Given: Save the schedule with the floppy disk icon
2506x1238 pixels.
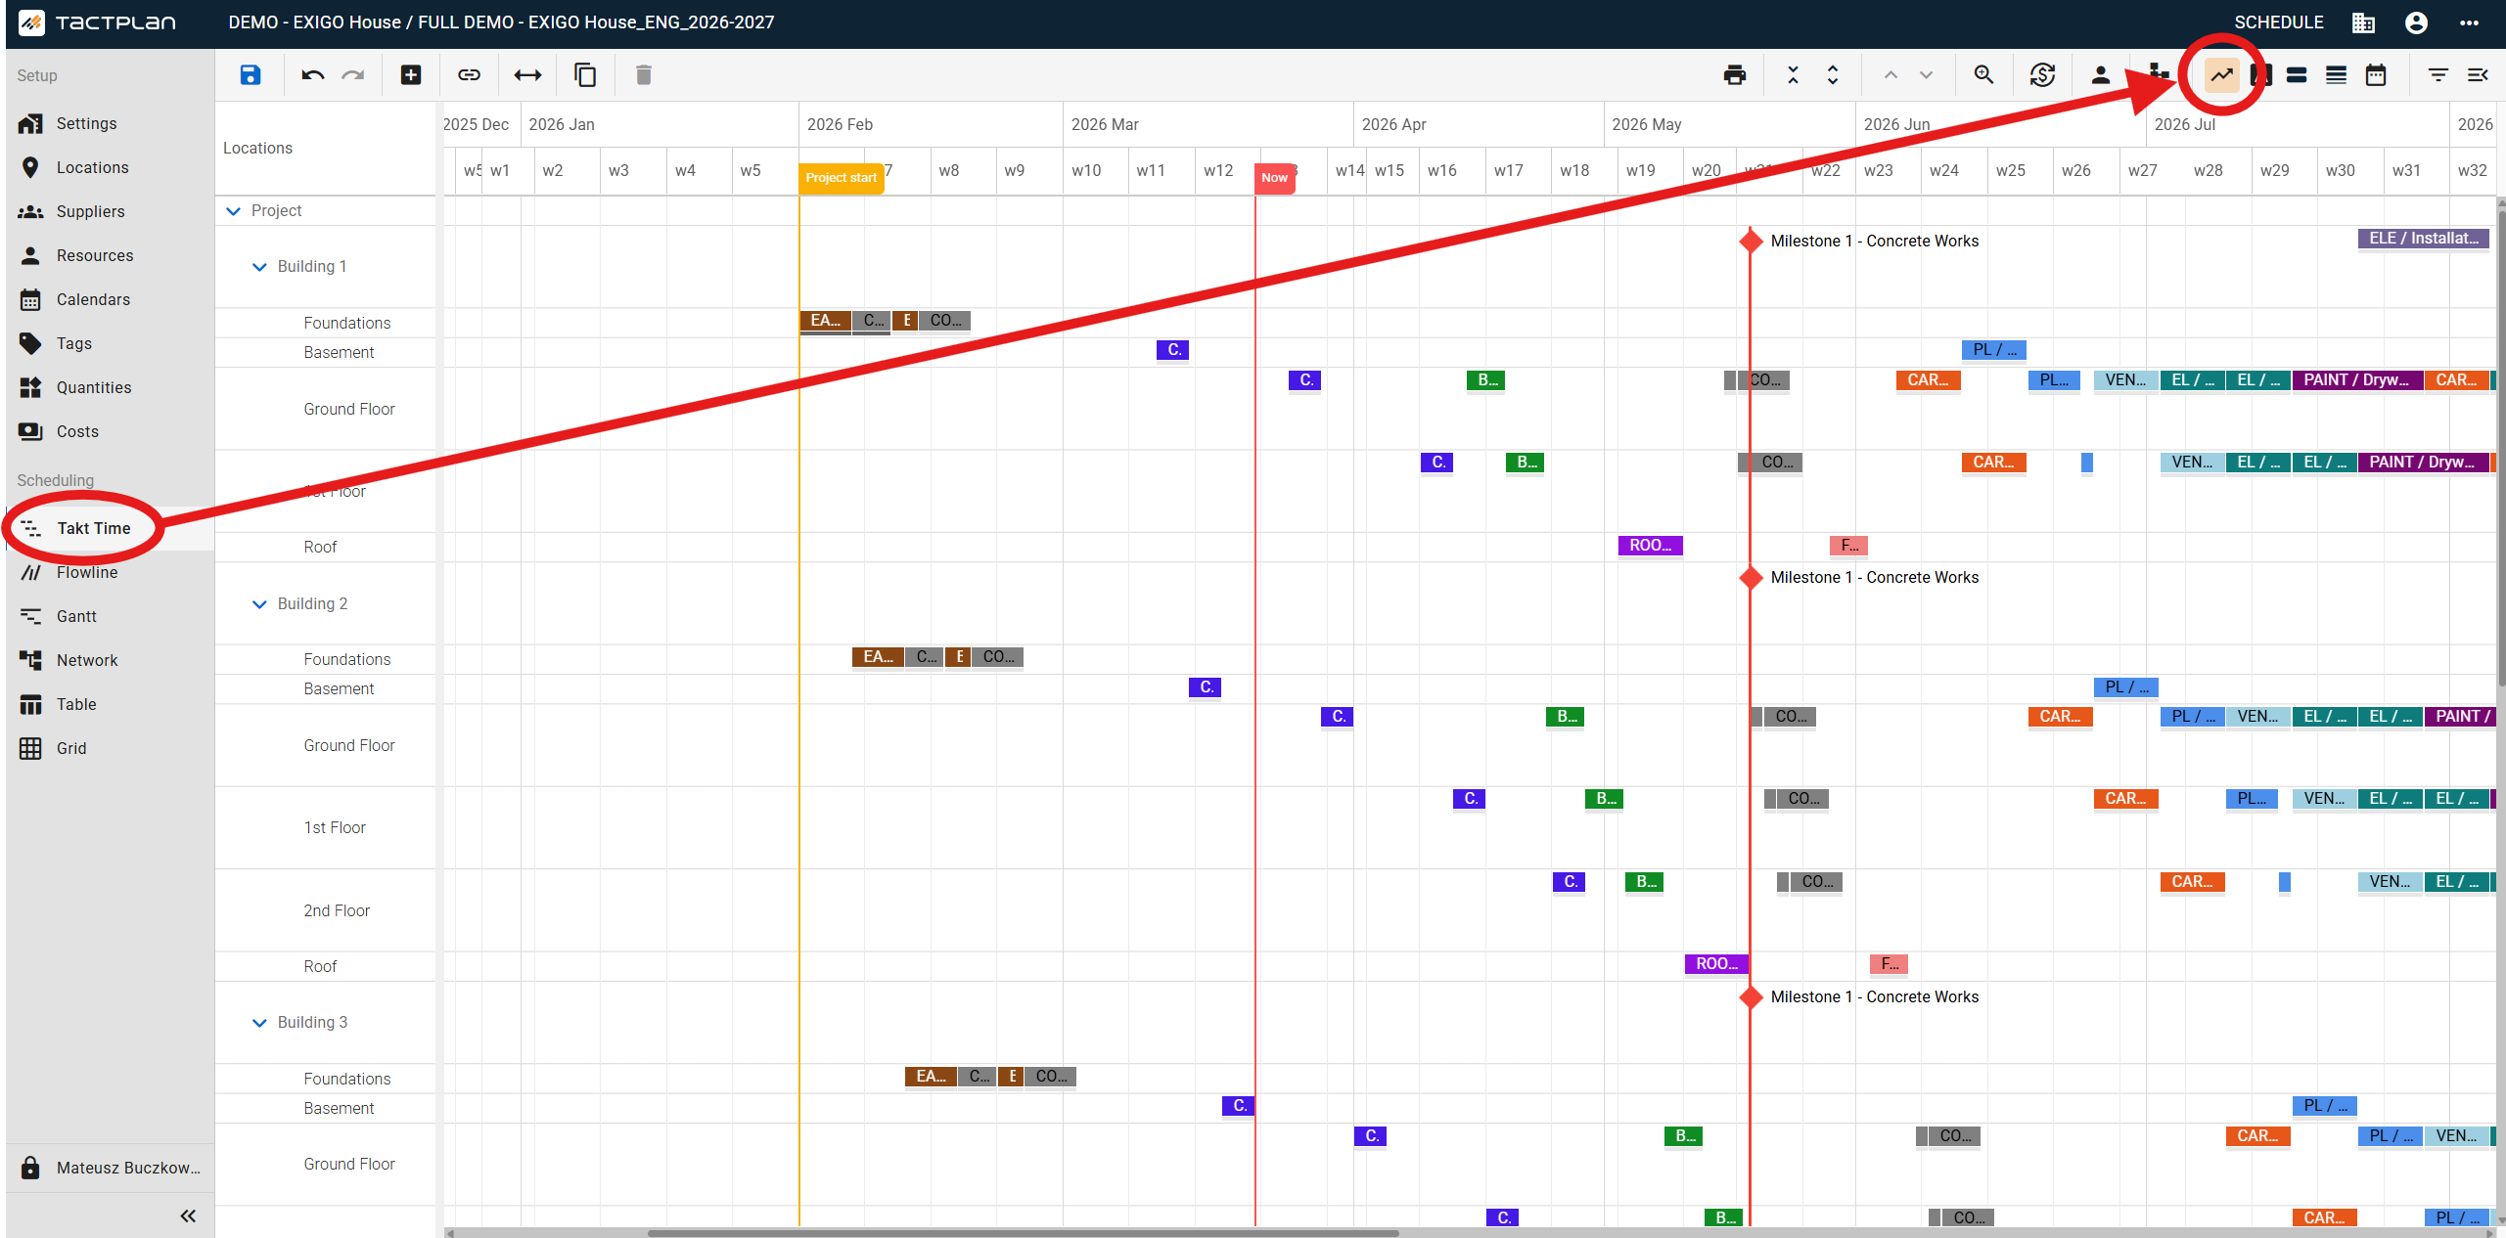Looking at the screenshot, I should (x=251, y=75).
